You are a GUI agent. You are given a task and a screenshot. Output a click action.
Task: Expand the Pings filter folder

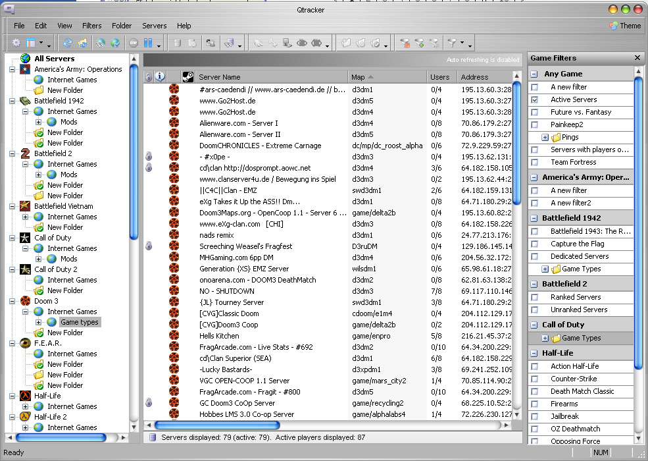(x=545, y=138)
